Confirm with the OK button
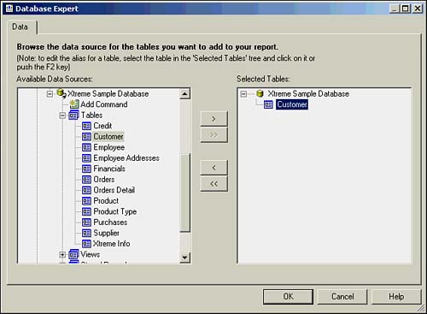 click(x=288, y=297)
